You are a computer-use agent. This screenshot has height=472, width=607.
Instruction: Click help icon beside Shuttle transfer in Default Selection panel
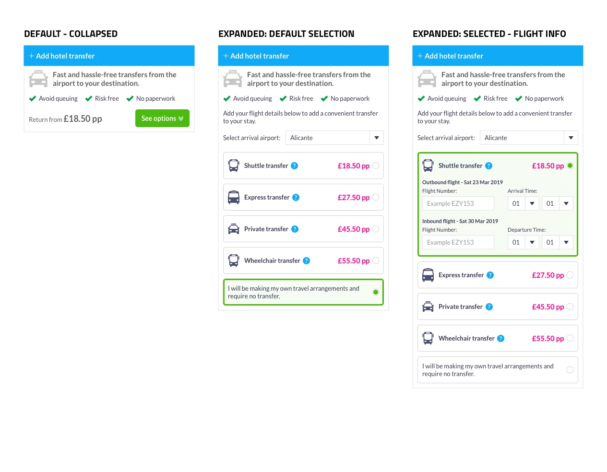(x=295, y=166)
